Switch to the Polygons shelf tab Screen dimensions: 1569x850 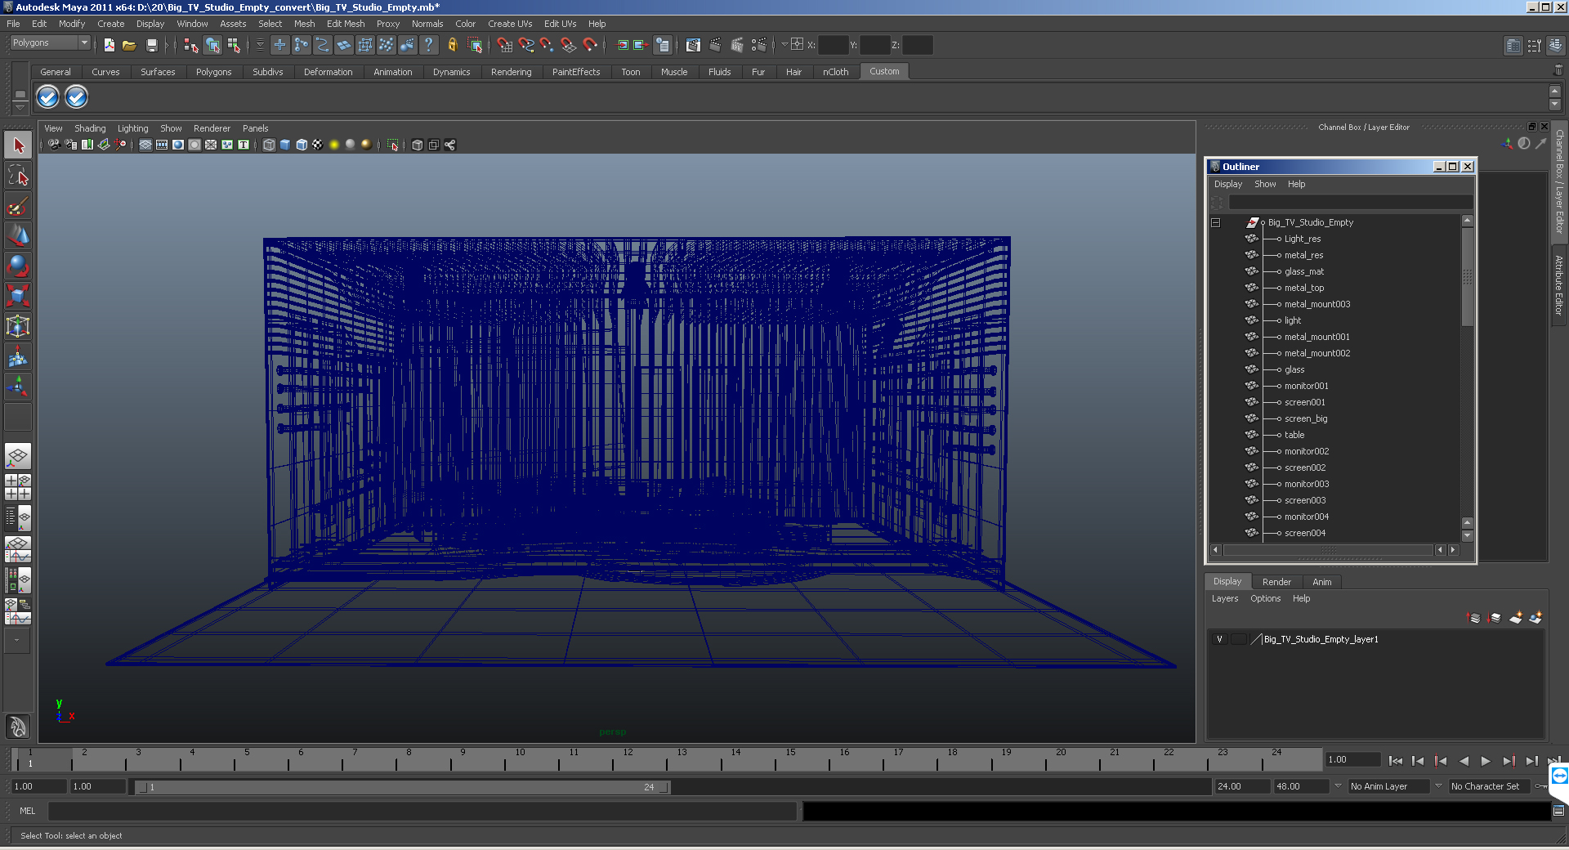point(213,72)
